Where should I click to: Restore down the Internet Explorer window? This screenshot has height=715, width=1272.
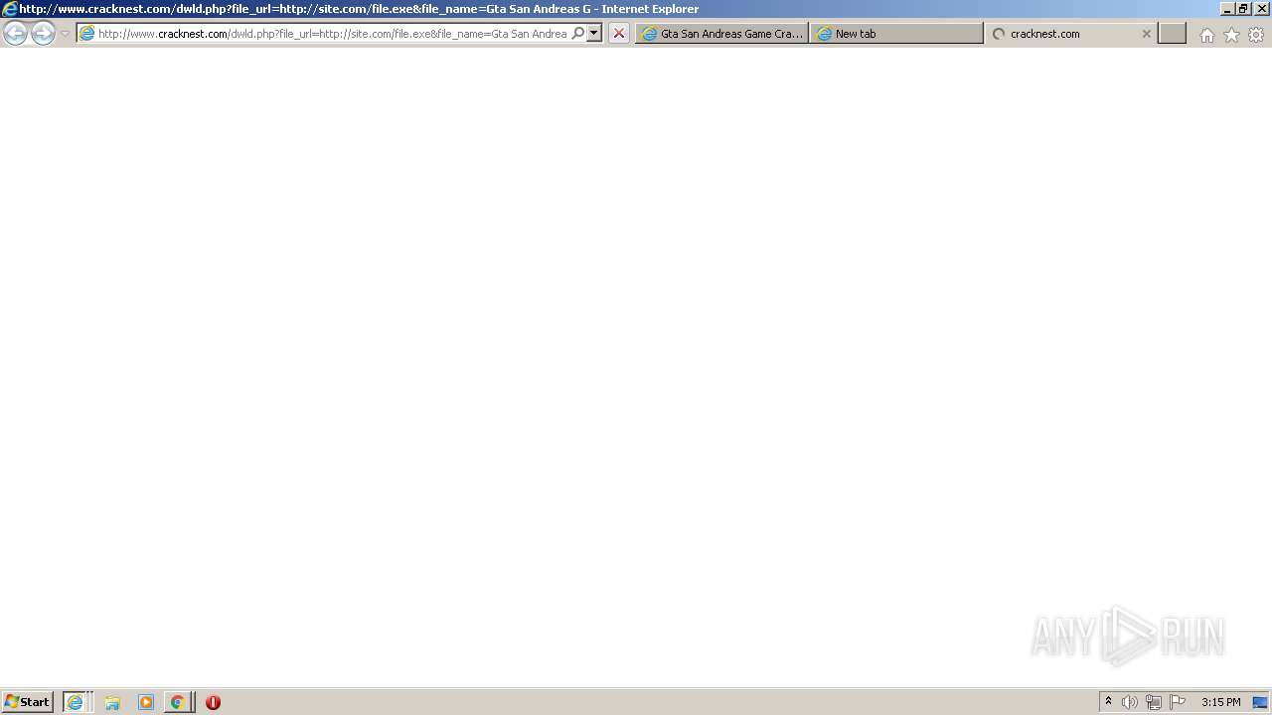click(1243, 9)
